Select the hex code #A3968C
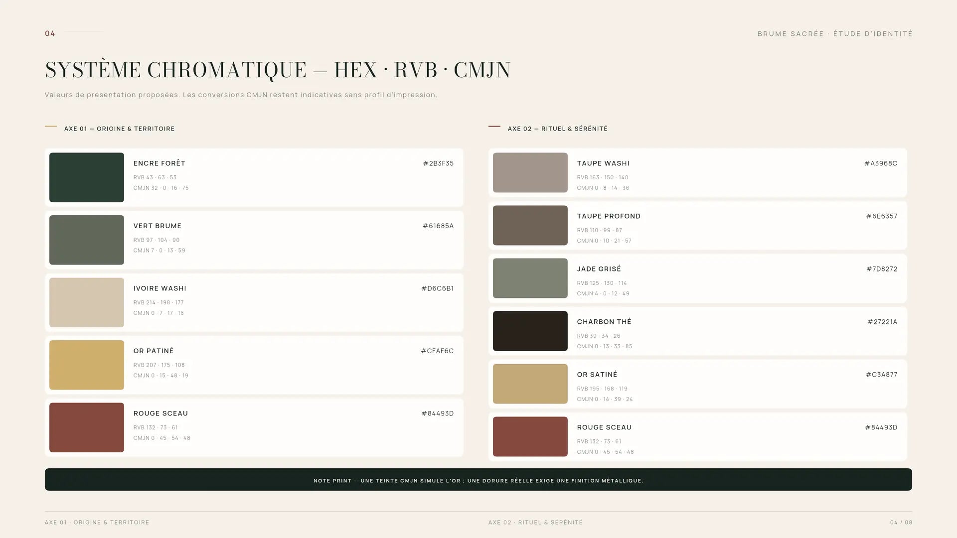Screen dimensions: 957x538 click(x=881, y=163)
